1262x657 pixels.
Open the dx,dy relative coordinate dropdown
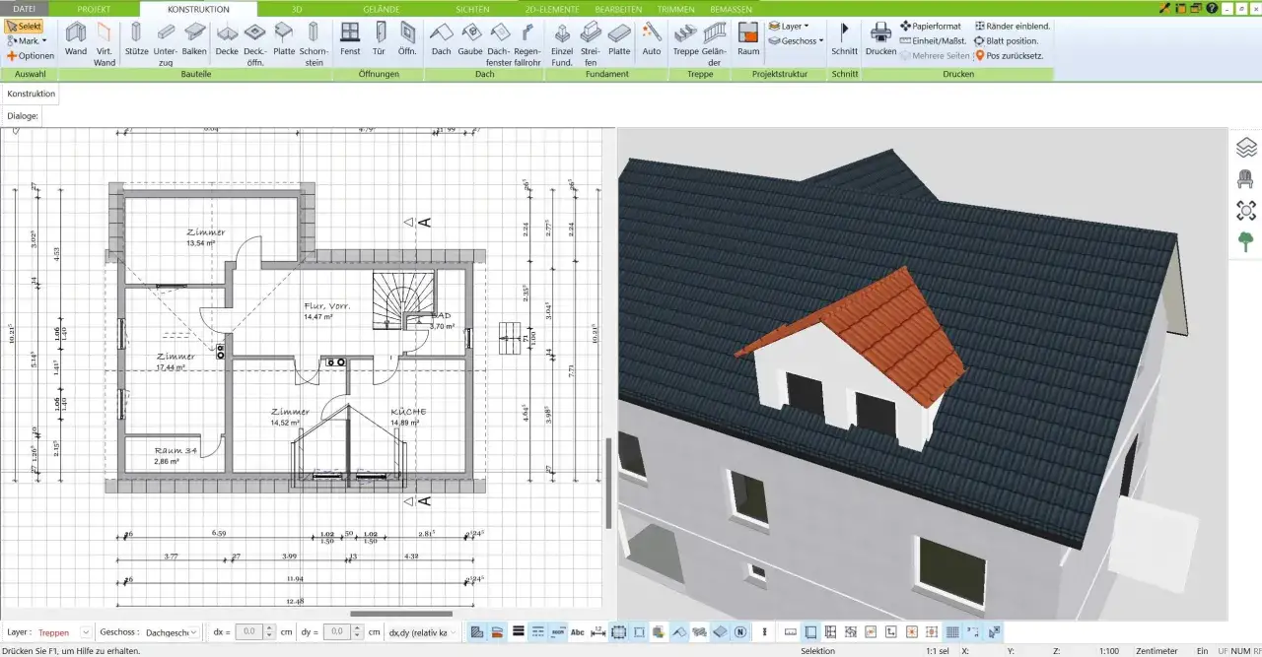(422, 632)
